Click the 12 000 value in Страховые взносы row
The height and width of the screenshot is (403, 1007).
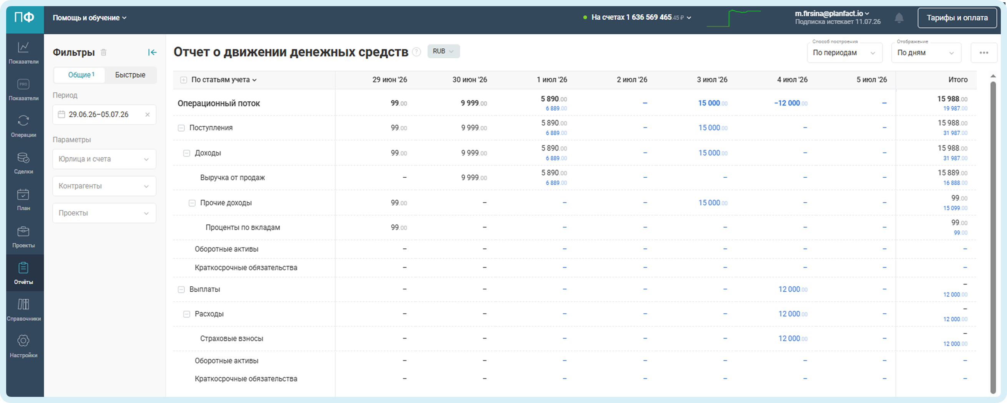tap(793, 339)
